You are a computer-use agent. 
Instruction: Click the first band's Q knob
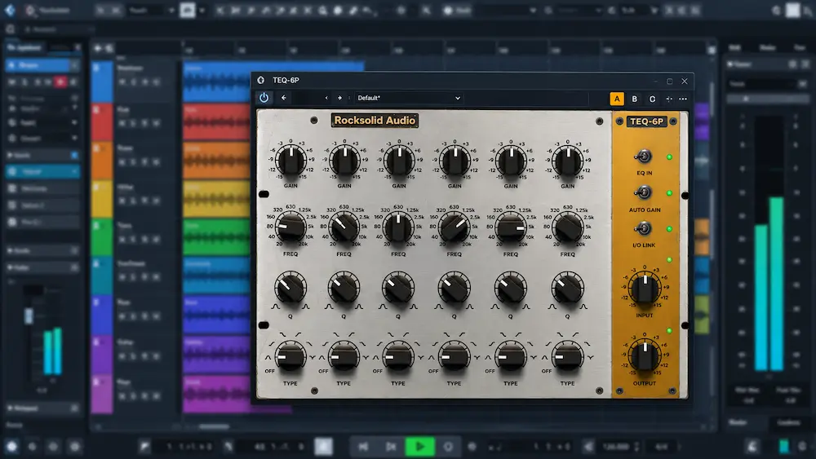290,288
